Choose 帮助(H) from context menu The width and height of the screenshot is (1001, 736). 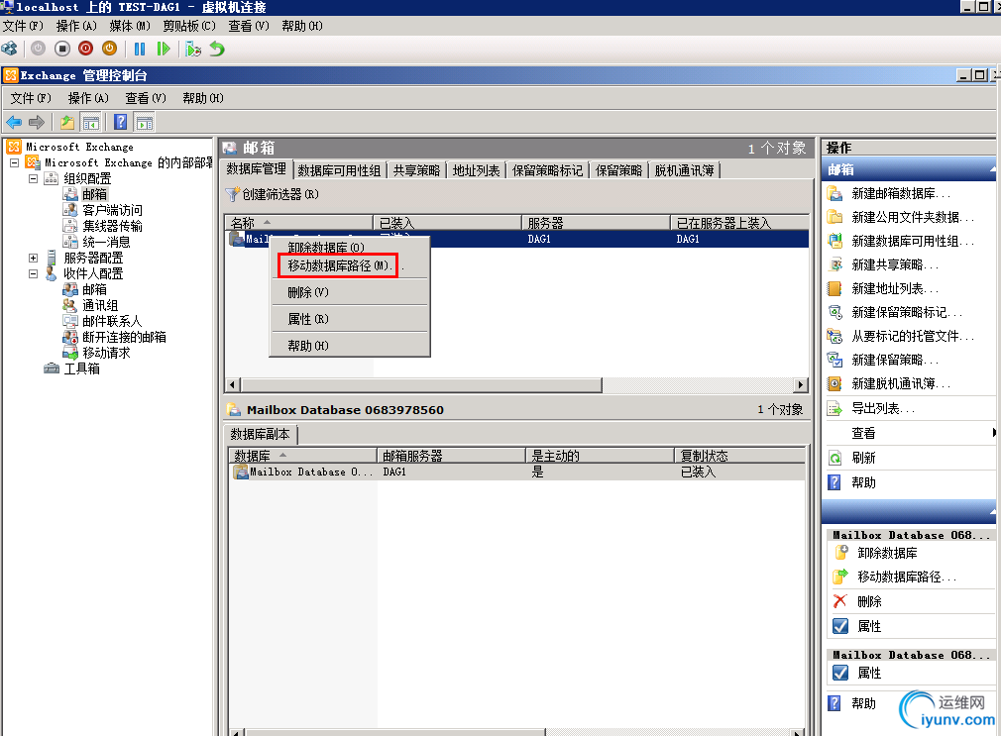coord(307,346)
